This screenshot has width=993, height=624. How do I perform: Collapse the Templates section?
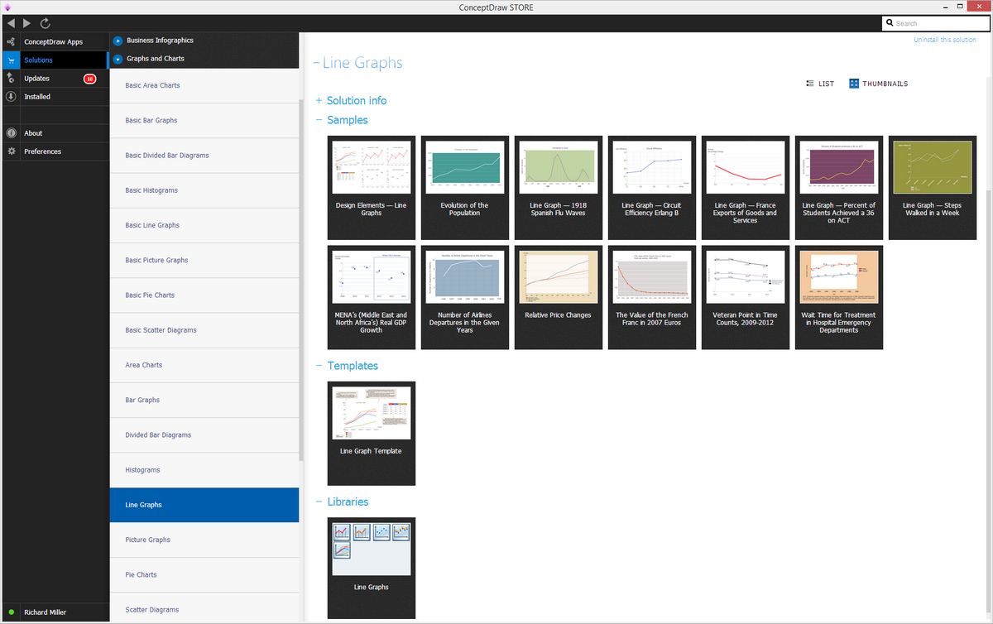[x=319, y=366]
